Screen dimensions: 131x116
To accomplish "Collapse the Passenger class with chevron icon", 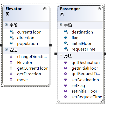I will tap(99, 9).
